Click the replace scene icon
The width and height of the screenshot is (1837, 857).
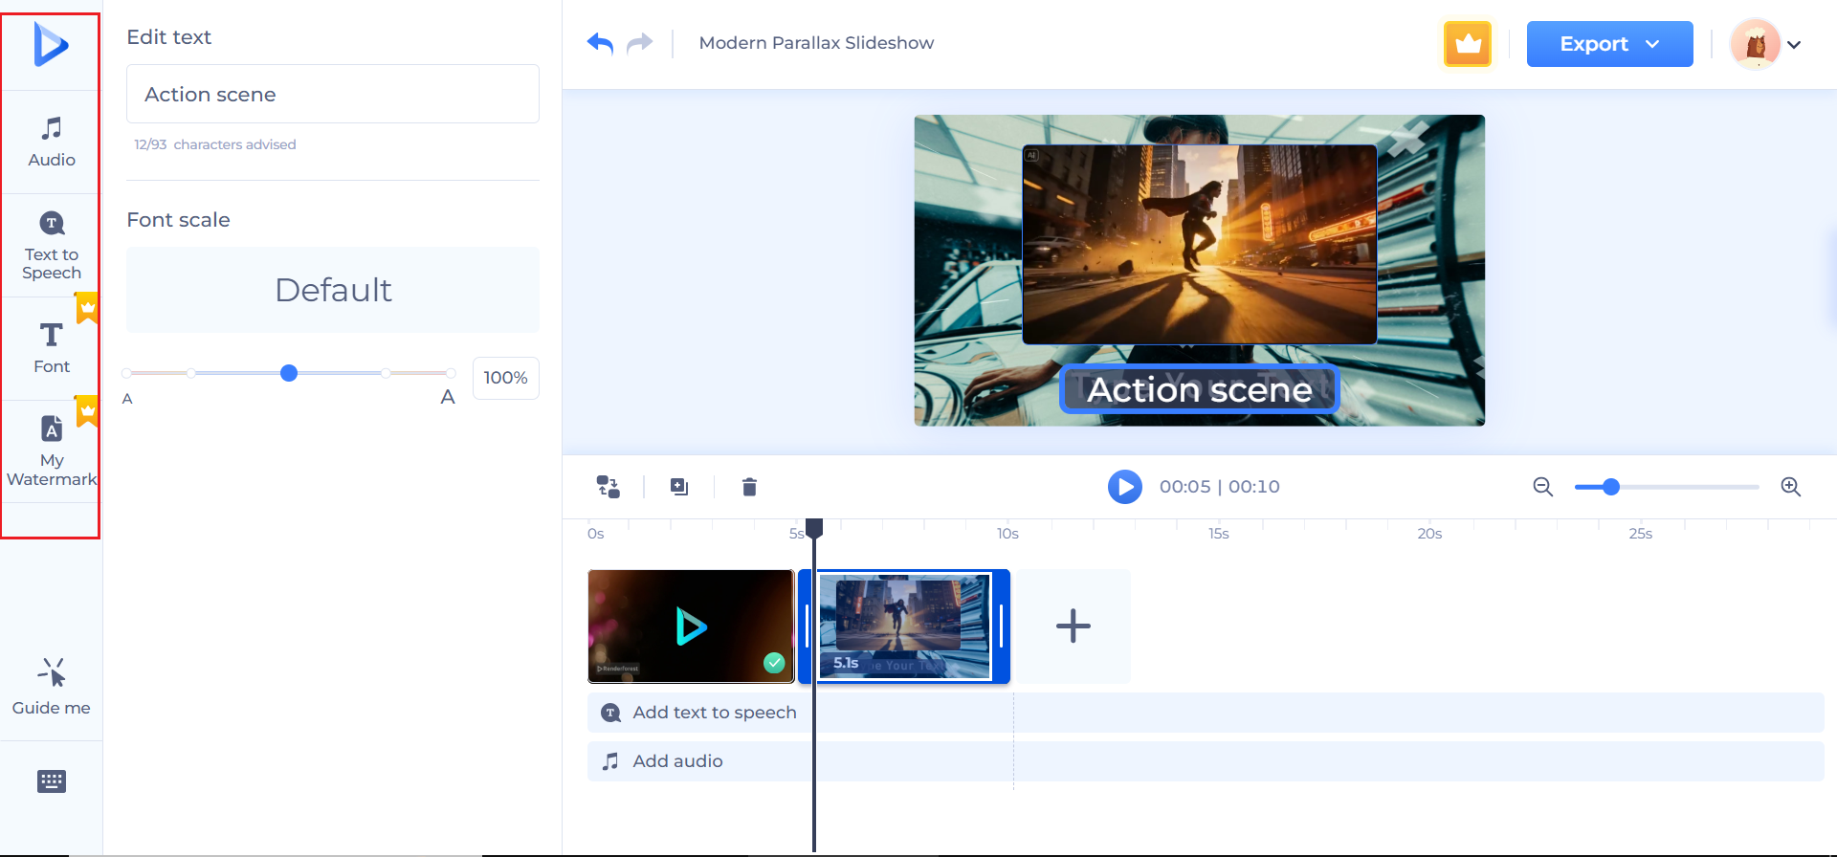609,487
